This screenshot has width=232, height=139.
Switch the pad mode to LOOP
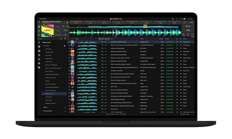191,22
